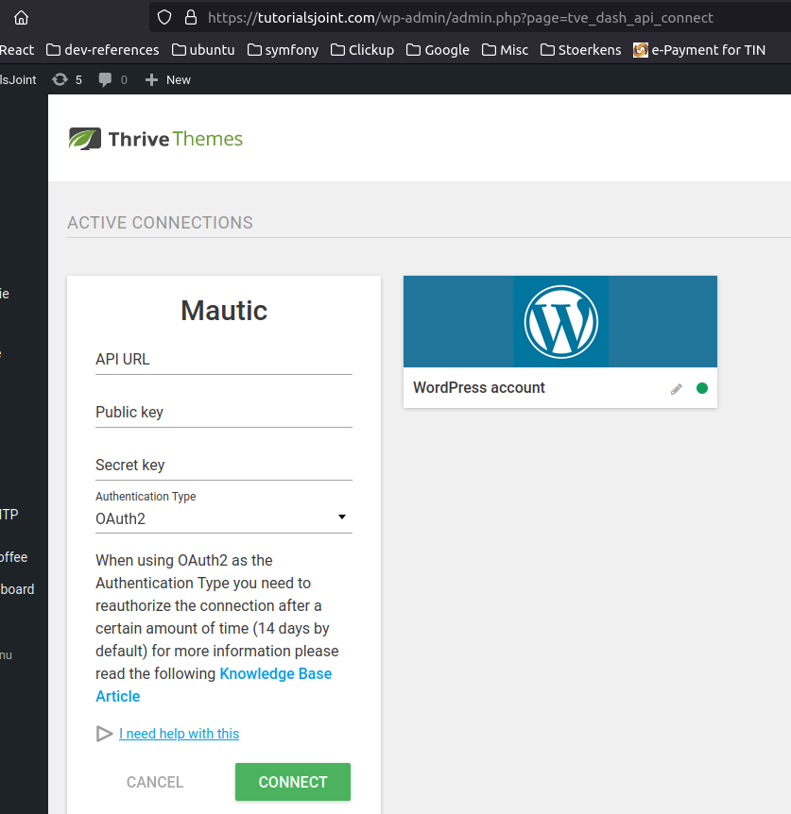This screenshot has height=814, width=791.
Task: Open the Google bookmark folder
Action: point(438,50)
